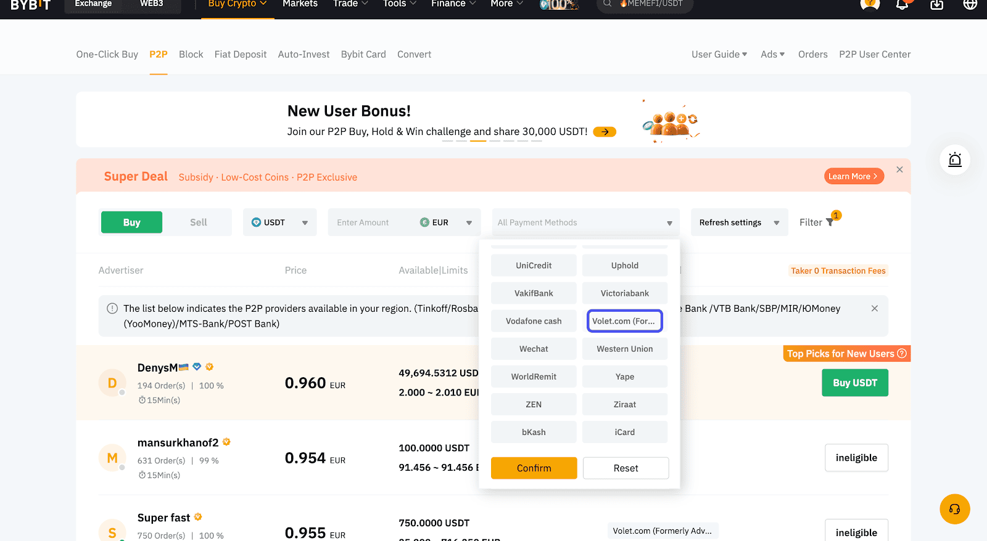Expand the Buy Crypto top menu
The height and width of the screenshot is (541, 987).
237,4
